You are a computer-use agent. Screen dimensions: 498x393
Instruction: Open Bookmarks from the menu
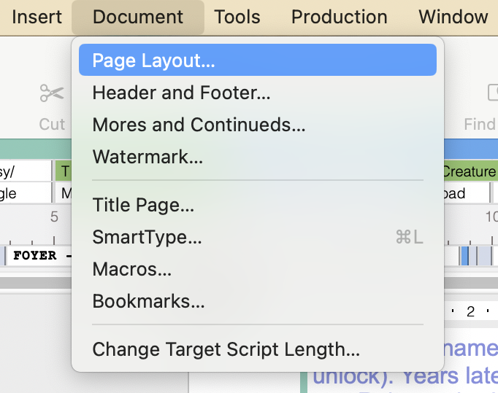(x=148, y=300)
